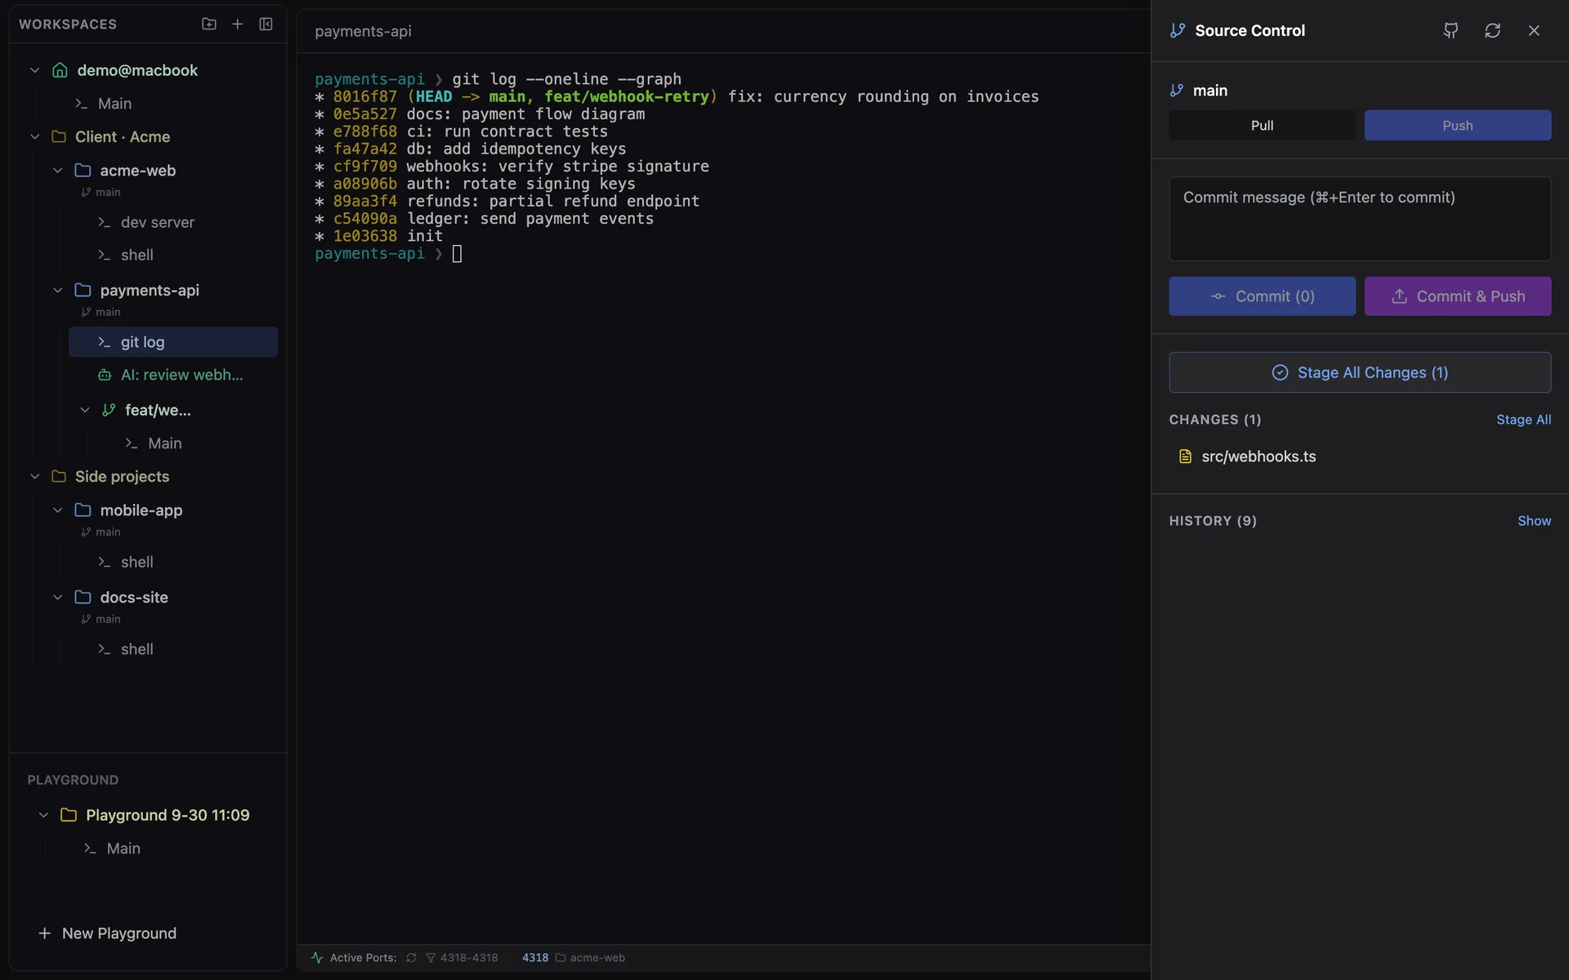Open the shell under mobile-app
The height and width of the screenshot is (980, 1569).
point(173,563)
